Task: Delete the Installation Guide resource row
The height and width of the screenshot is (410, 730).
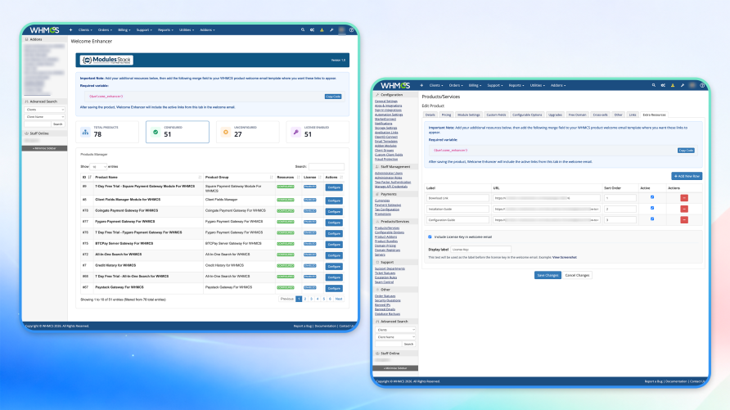Action: 684,209
